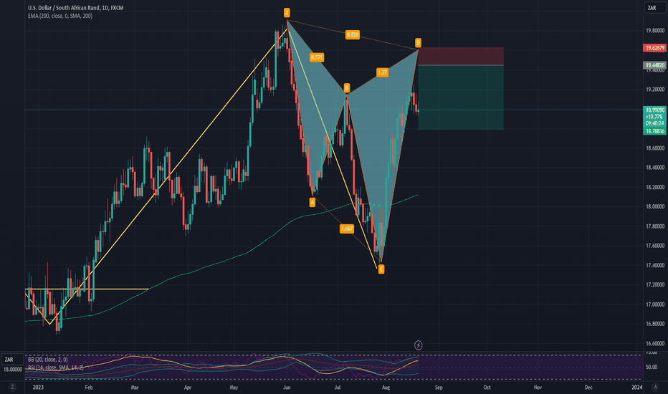Click the Oct label on the time axis
This screenshot has height=394, width=668.
pyautogui.click(x=487, y=387)
